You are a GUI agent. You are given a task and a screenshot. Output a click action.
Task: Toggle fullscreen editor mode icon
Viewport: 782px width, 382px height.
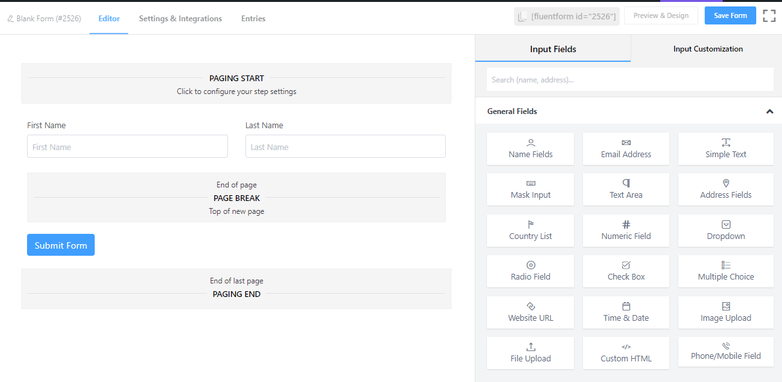pyautogui.click(x=769, y=16)
